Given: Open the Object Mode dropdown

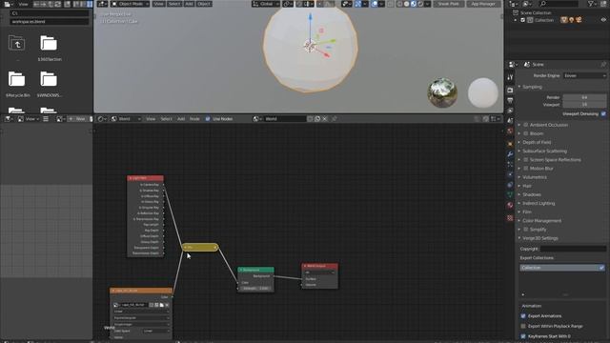Looking at the screenshot, I should (x=131, y=4).
